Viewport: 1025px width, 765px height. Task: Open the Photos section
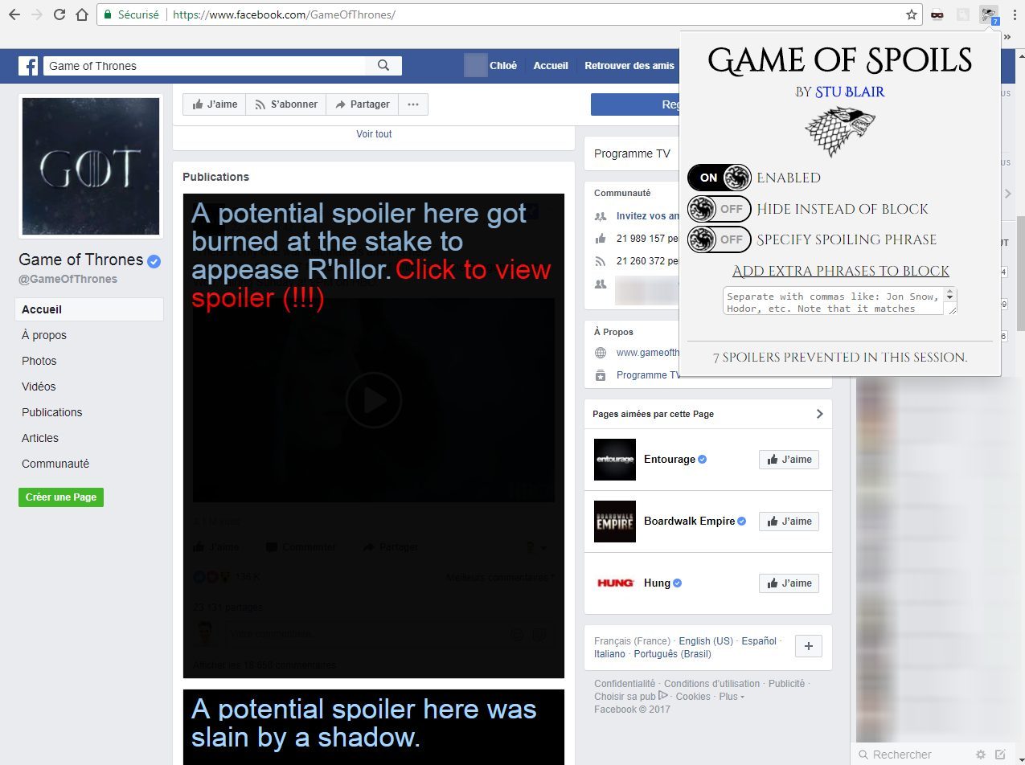(39, 361)
